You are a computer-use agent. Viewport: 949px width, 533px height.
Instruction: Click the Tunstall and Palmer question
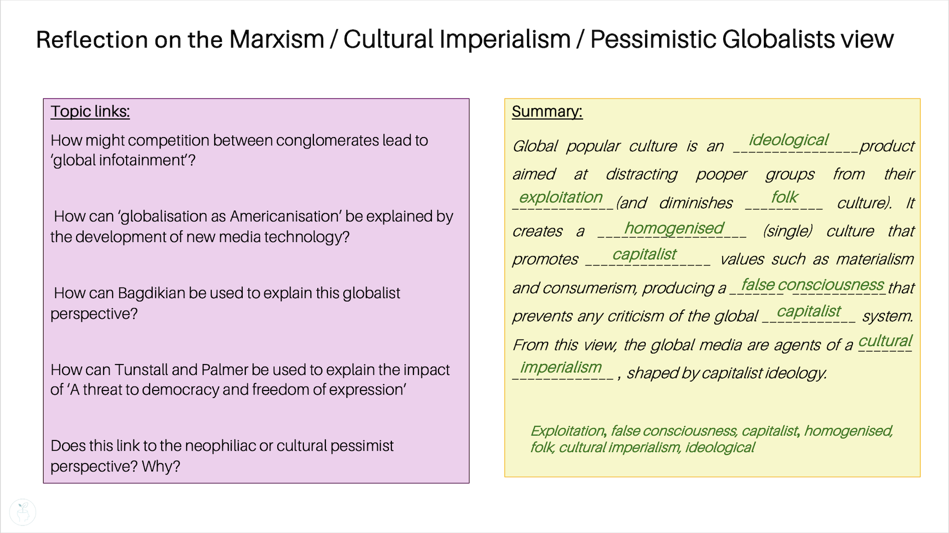click(x=250, y=379)
